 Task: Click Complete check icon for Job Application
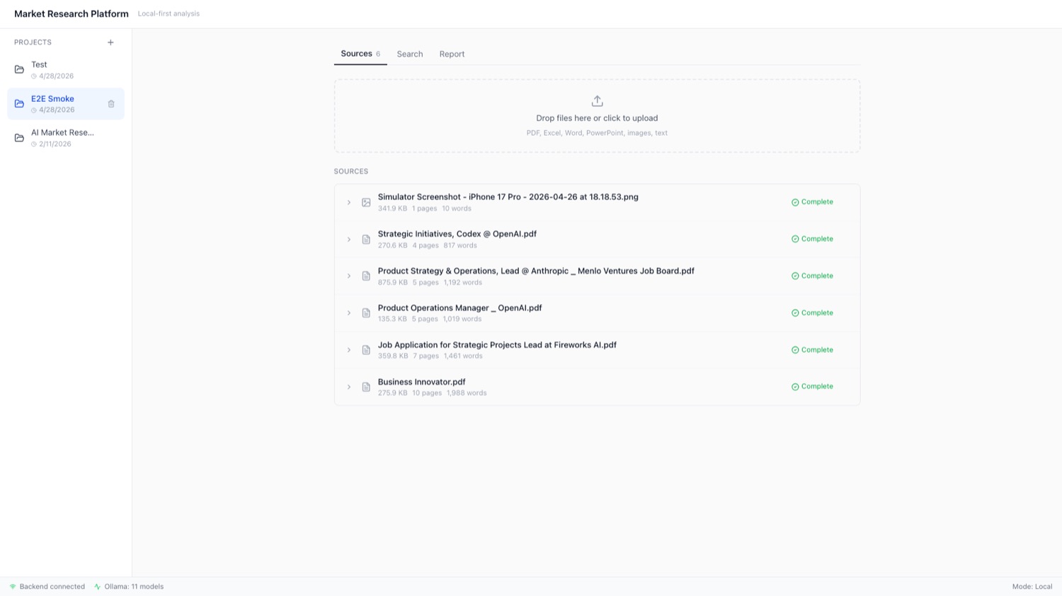[795, 350]
